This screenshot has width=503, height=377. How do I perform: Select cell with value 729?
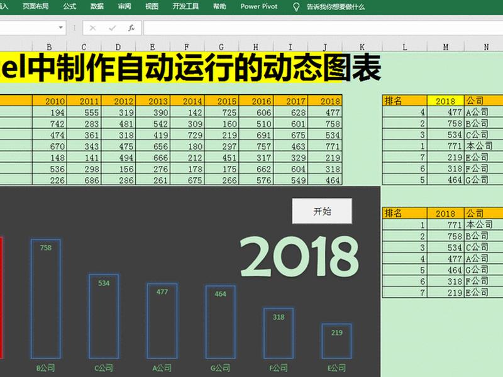[187, 134]
